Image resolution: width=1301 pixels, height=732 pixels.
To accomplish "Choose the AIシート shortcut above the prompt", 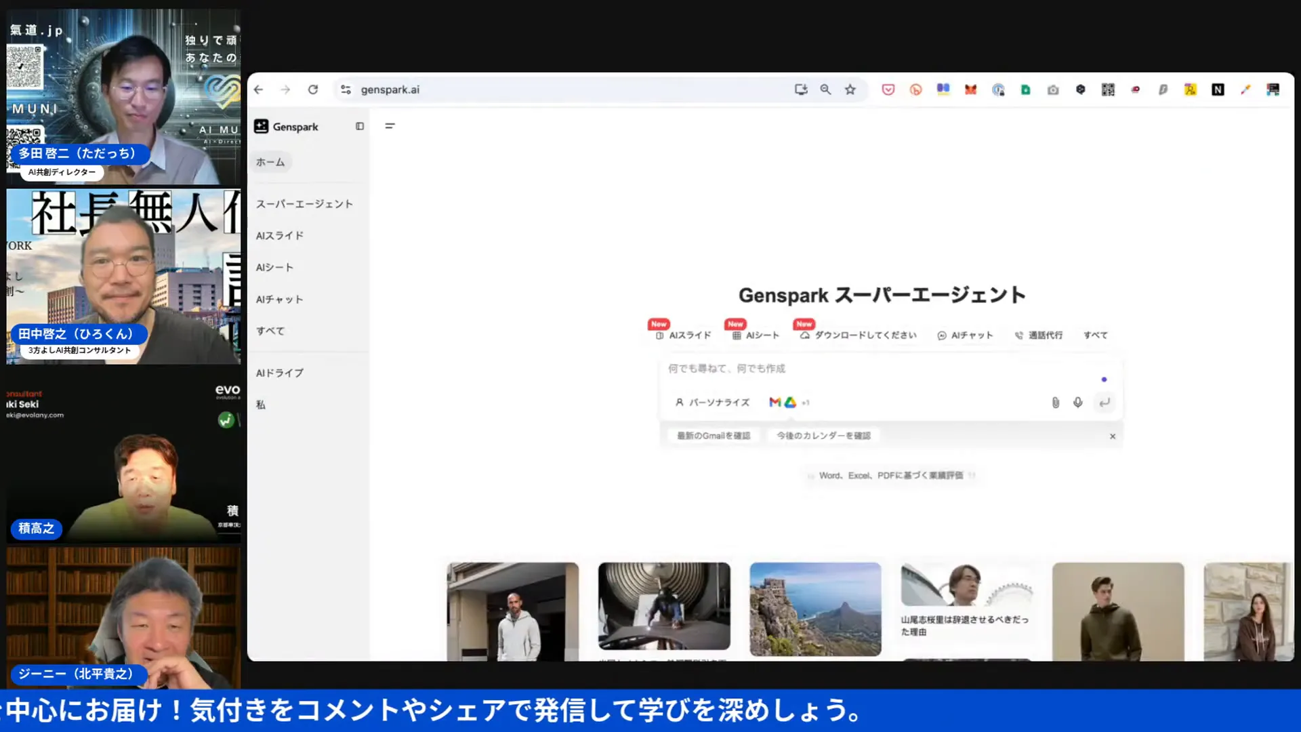I will tap(756, 335).
